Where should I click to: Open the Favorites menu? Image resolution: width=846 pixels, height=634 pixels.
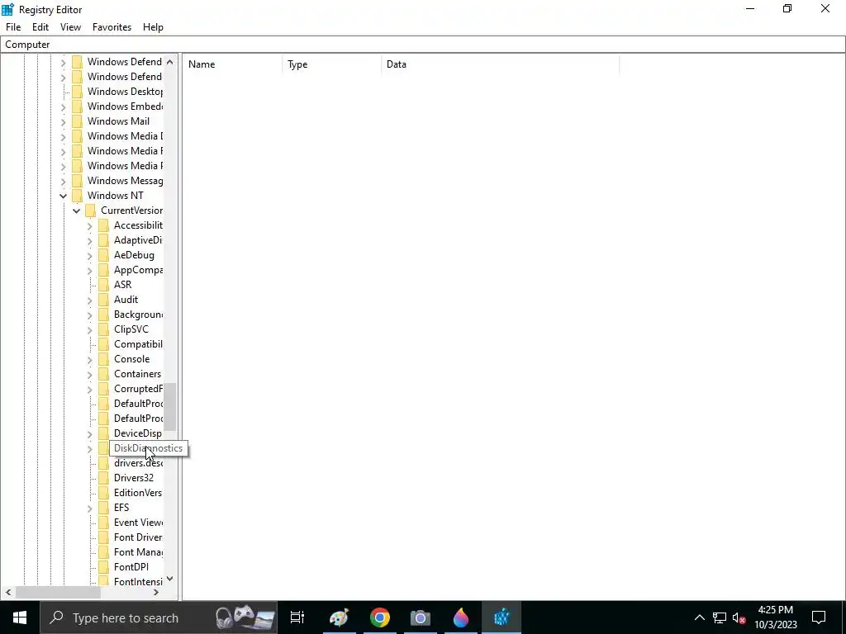(112, 27)
